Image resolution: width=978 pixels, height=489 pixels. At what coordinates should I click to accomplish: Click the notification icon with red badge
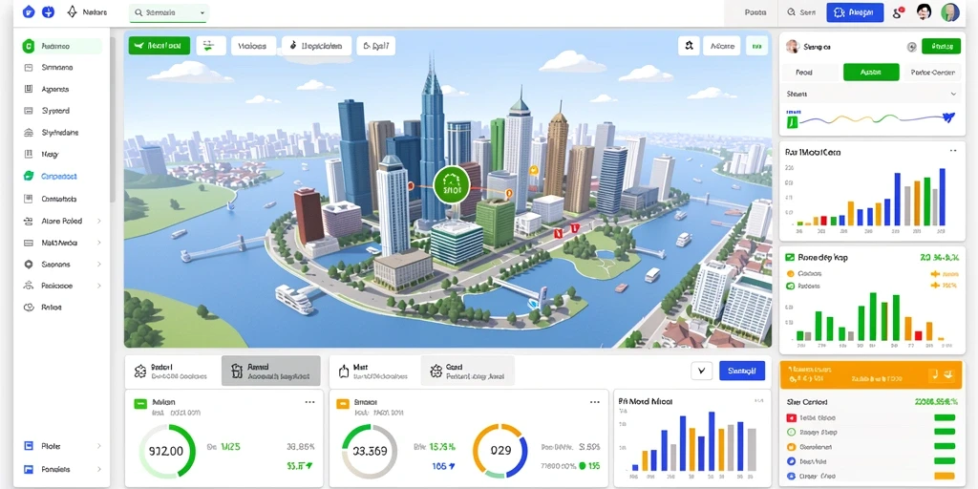[899, 12]
